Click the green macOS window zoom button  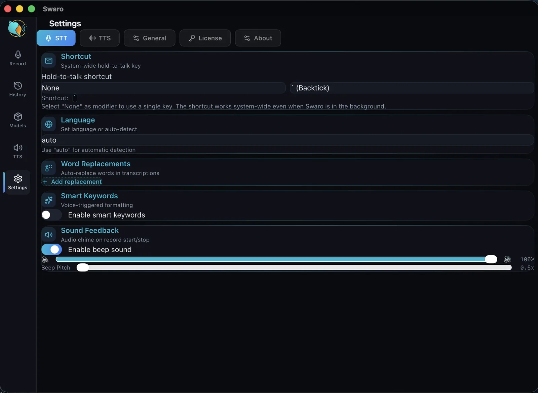[31, 9]
